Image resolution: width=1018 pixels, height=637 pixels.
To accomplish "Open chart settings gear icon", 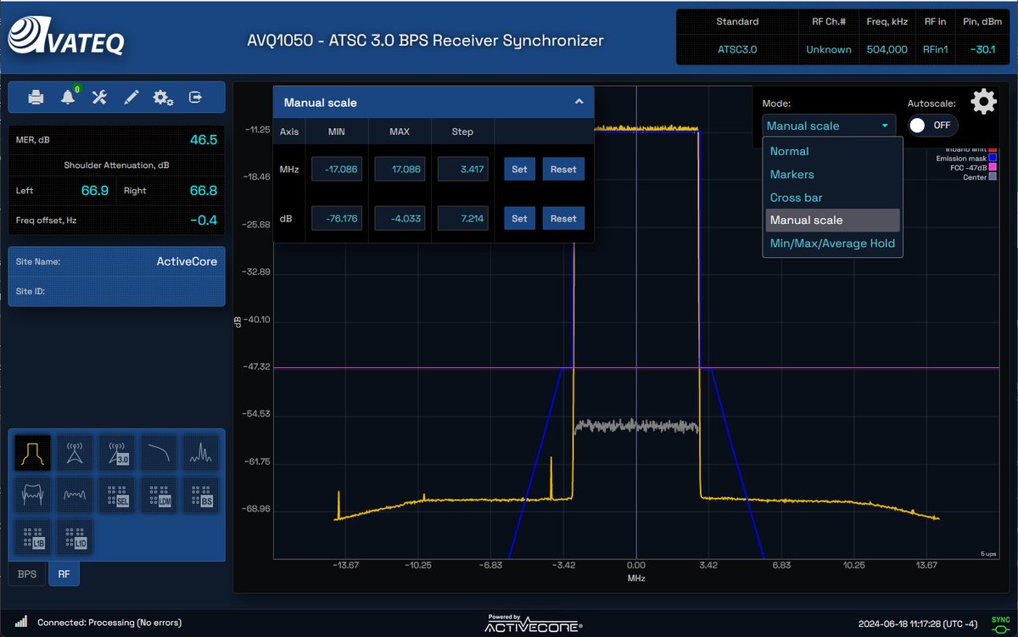I will pyautogui.click(x=983, y=102).
